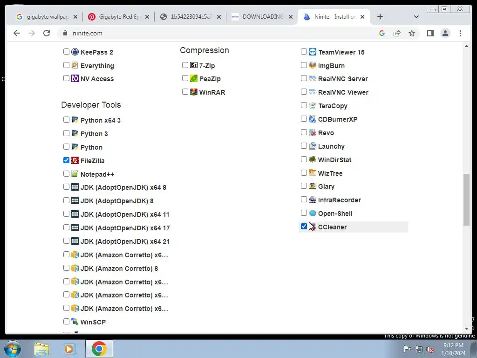Click the FileZilla app icon
The image size is (477, 358).
coord(75,160)
